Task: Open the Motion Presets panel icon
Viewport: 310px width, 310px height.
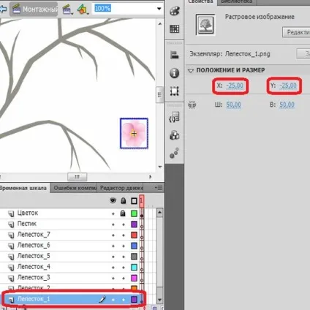Action: [175, 153]
